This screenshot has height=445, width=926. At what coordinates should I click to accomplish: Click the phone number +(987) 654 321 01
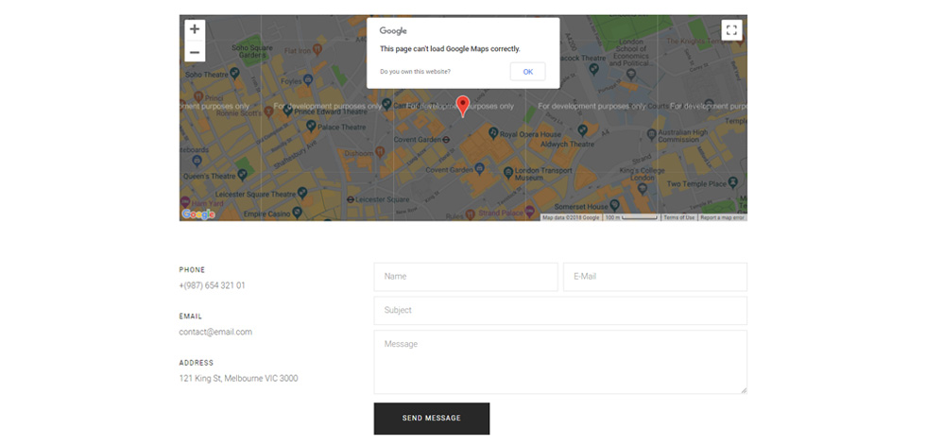(x=212, y=285)
